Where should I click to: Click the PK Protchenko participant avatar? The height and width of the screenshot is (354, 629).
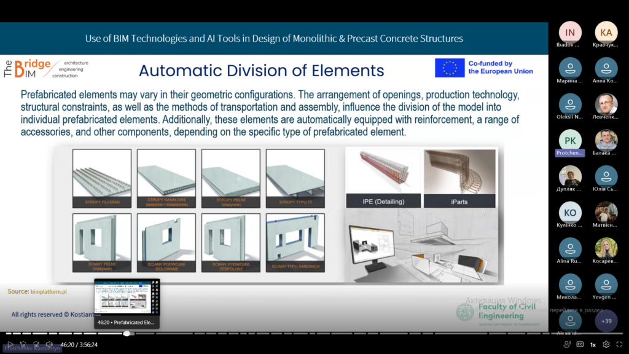(x=570, y=140)
